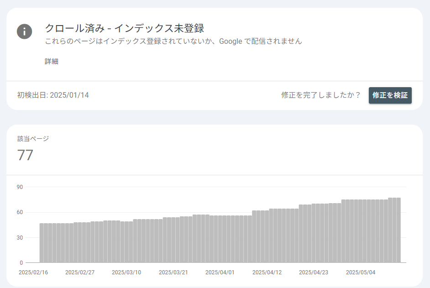The image size is (430, 288).
Task: Click the 該当ページ count of 77
Action: tap(25, 155)
